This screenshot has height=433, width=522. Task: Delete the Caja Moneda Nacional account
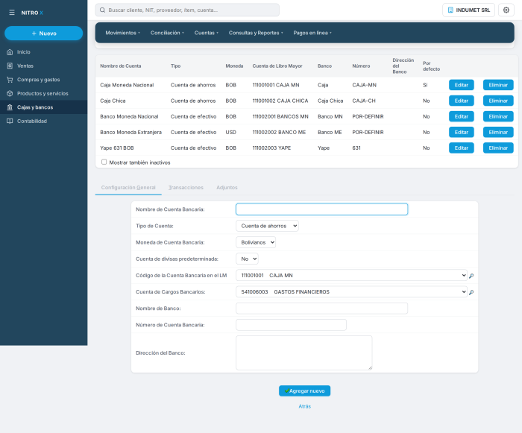498,85
